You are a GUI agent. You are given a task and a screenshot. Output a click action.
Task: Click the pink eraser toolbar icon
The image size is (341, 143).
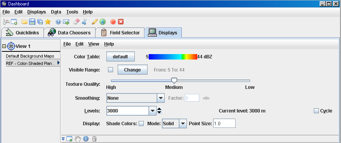click(77, 22)
